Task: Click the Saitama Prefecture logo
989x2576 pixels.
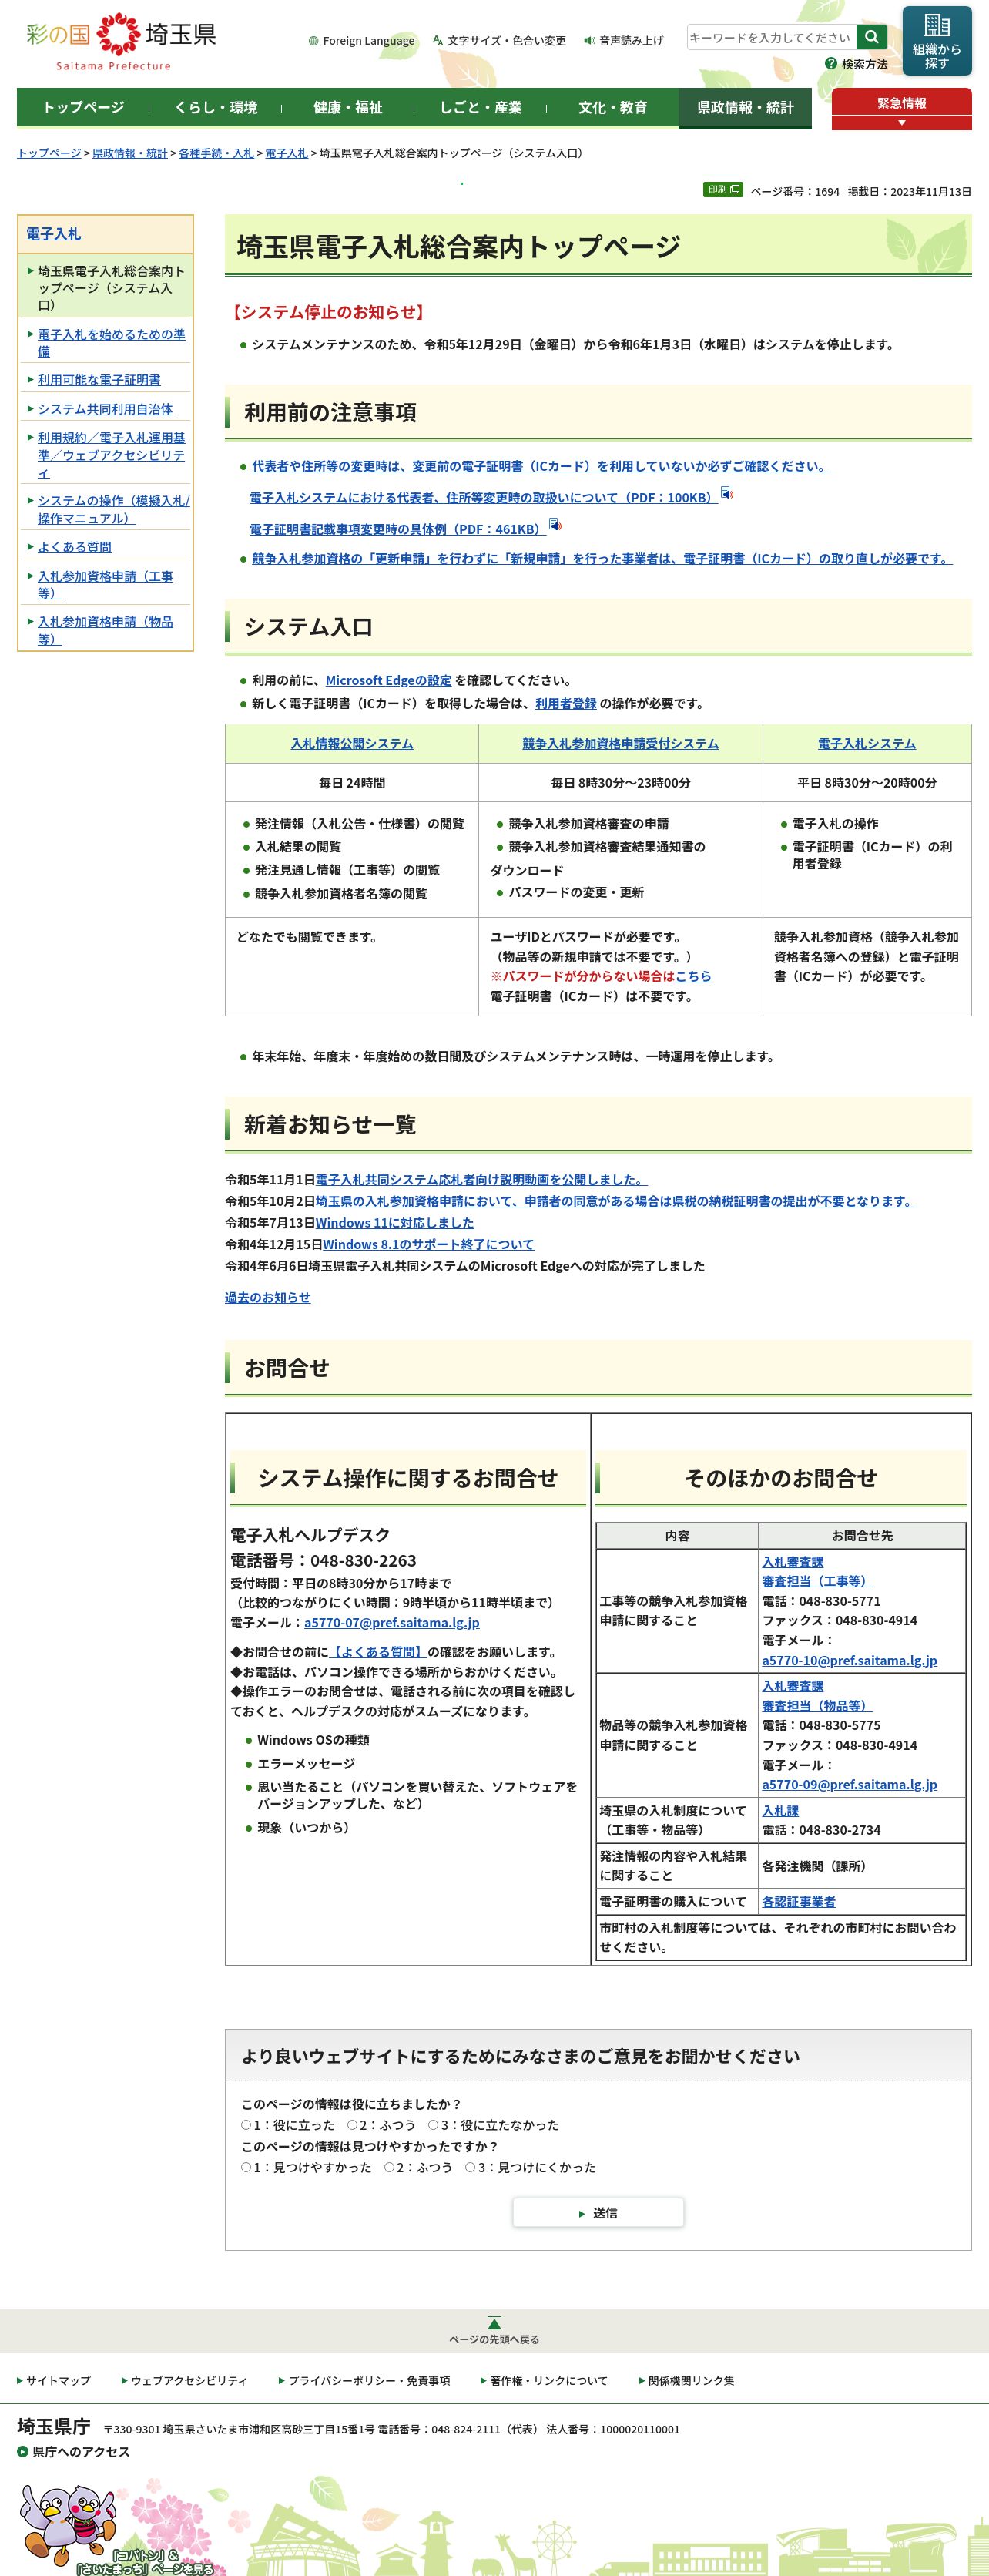Action: pyautogui.click(x=120, y=42)
